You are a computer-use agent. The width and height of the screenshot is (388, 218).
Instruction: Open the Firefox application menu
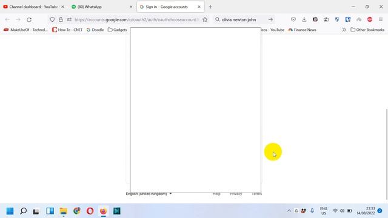point(381,19)
